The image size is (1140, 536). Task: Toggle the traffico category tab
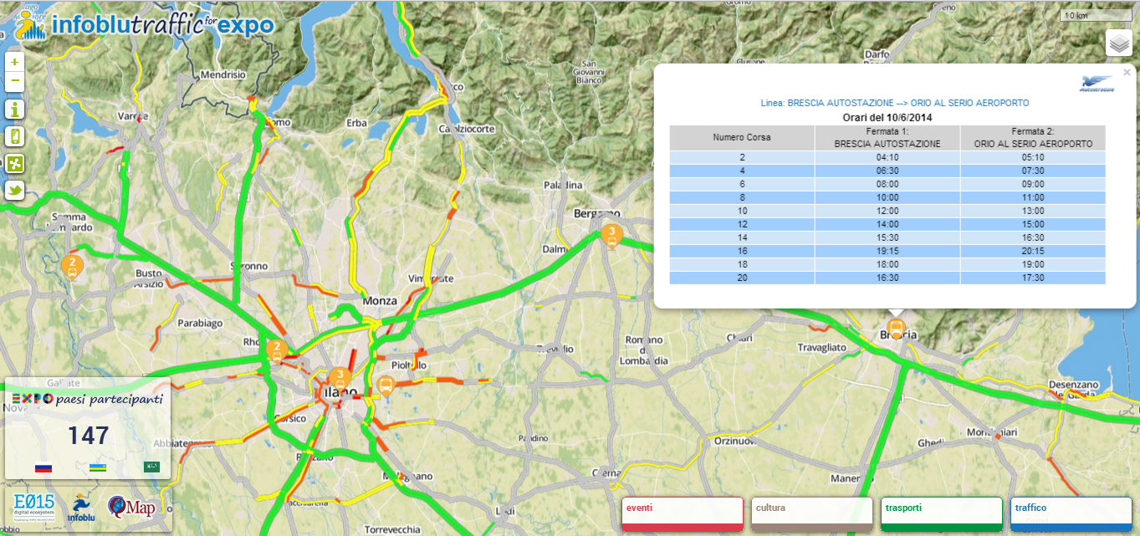(x=1070, y=513)
